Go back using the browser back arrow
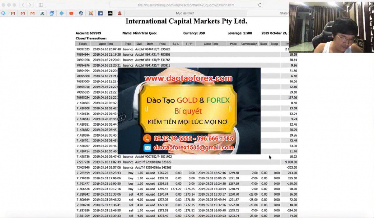Image resolution: width=374 pixels, height=218 pixels. coord(23,5)
